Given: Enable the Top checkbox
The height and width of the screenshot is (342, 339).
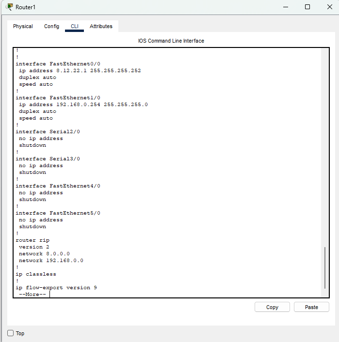Looking at the screenshot, I should 10,333.
